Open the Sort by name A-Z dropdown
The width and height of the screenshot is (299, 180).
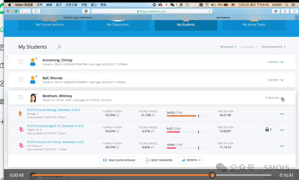(x=273, y=47)
